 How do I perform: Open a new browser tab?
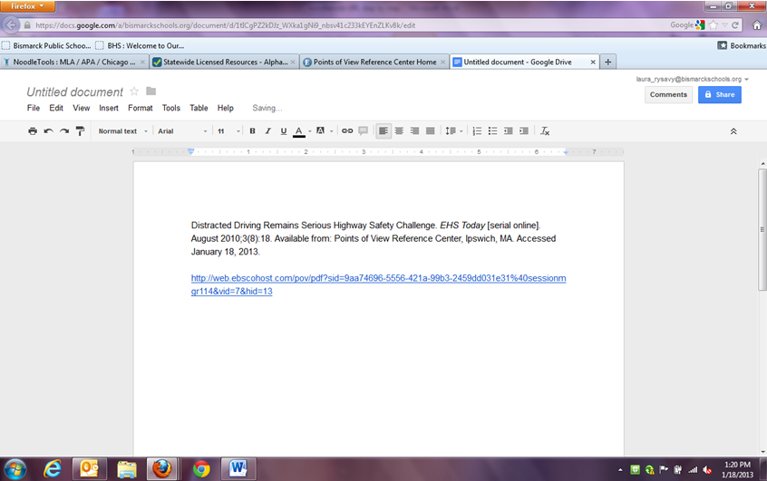click(608, 63)
